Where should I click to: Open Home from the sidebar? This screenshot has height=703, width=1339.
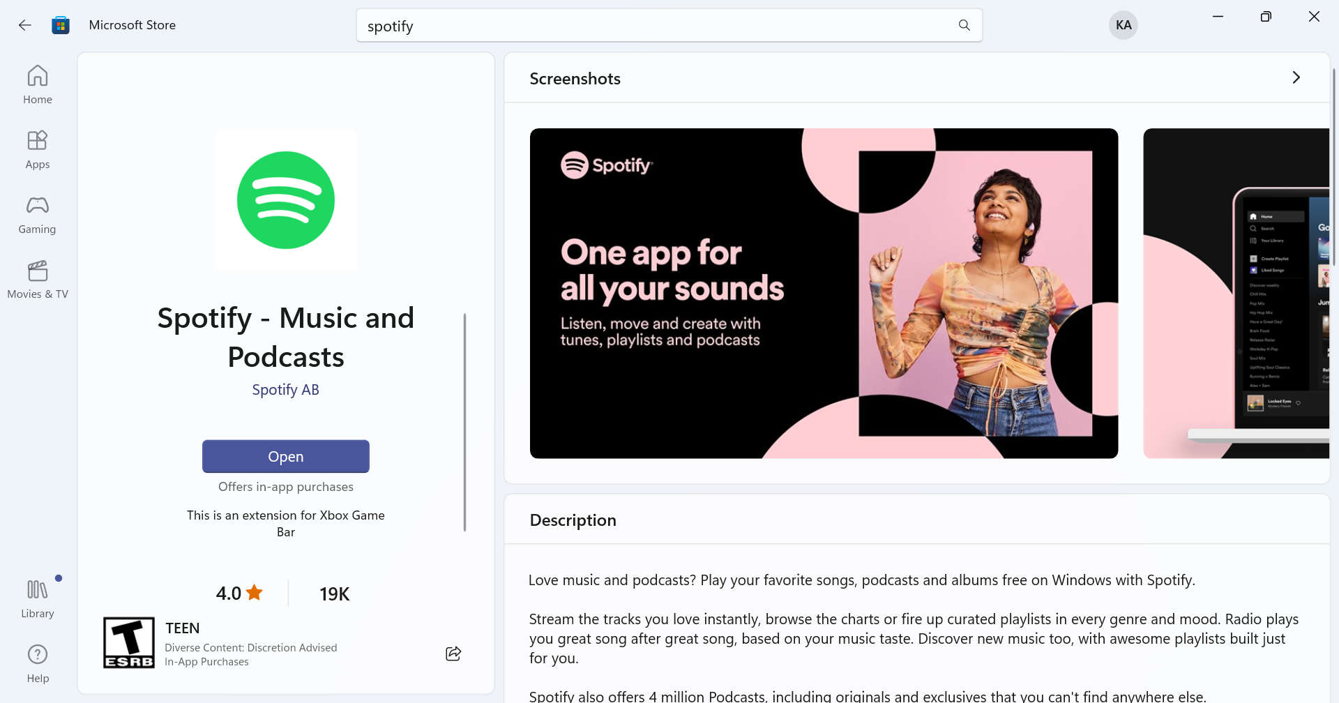click(37, 84)
